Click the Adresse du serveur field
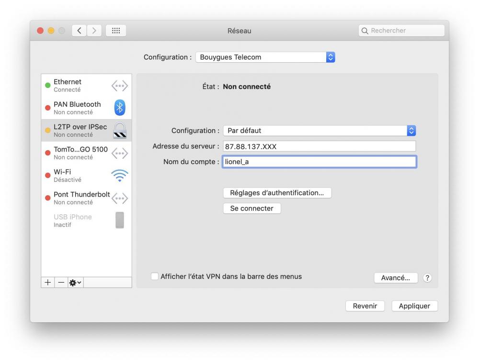479x362 pixels. 319,146
